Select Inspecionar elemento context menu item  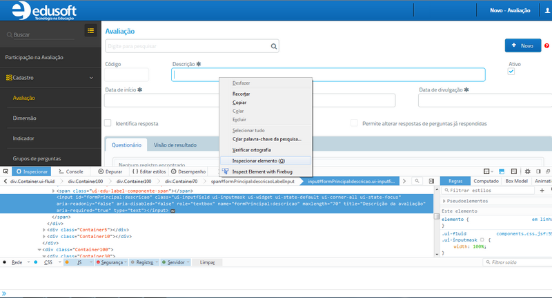click(x=266, y=161)
